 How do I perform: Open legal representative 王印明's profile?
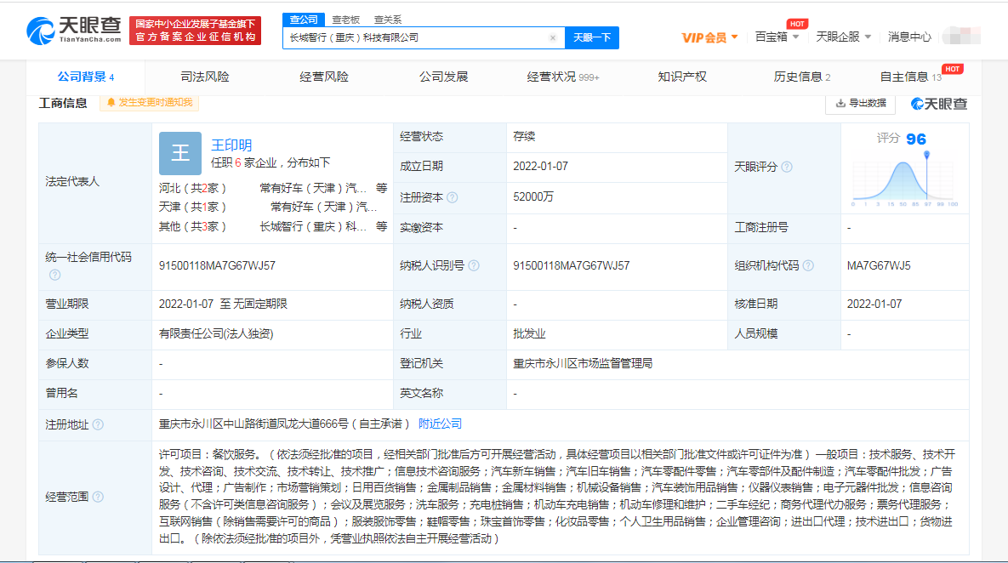(x=231, y=145)
